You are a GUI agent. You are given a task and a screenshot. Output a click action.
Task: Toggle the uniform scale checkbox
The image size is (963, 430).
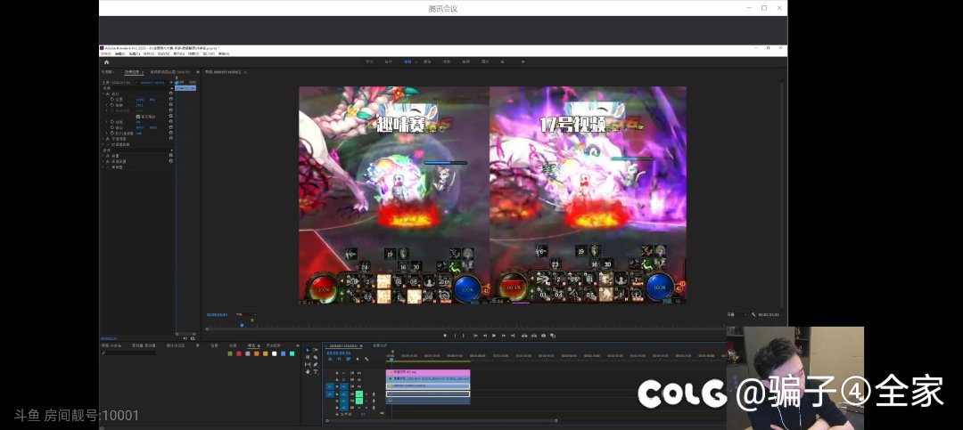click(137, 117)
